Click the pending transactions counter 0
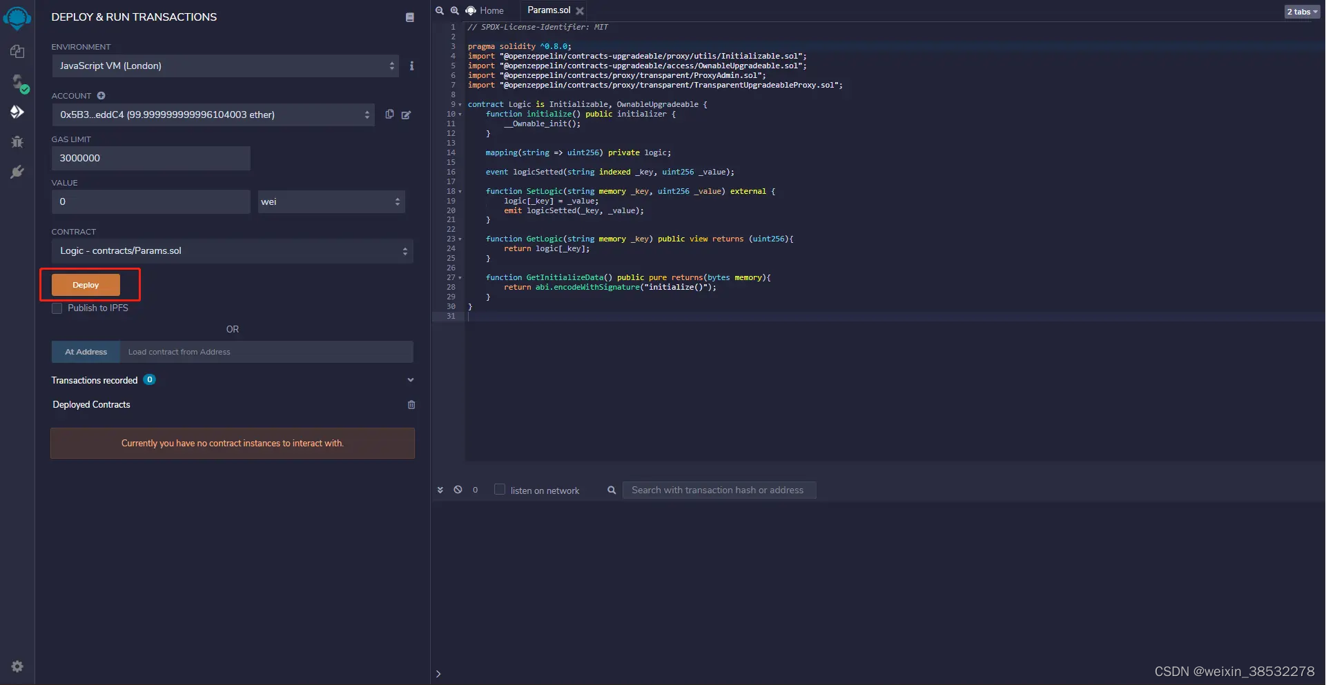 [x=475, y=490]
